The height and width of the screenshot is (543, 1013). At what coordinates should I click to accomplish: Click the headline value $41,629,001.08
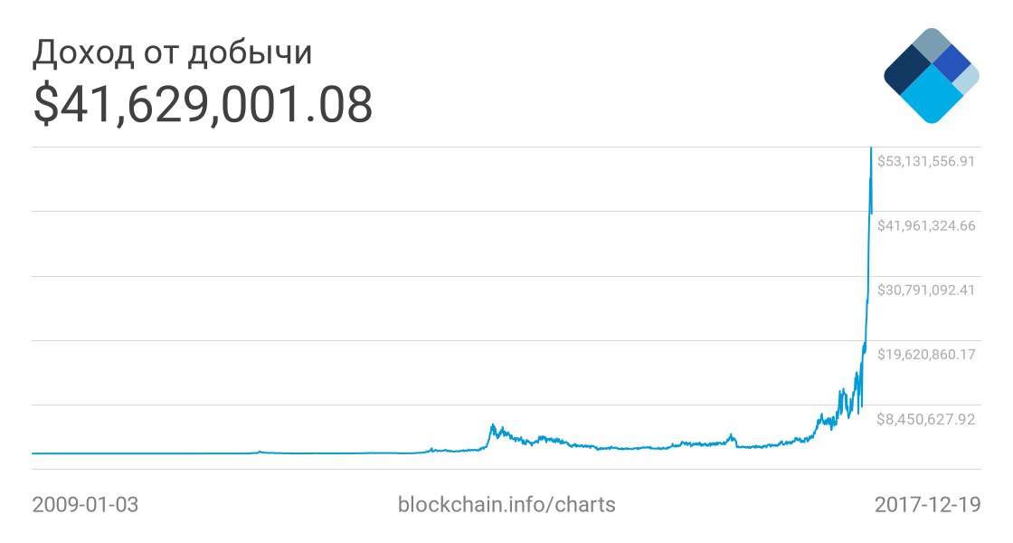click(x=203, y=105)
